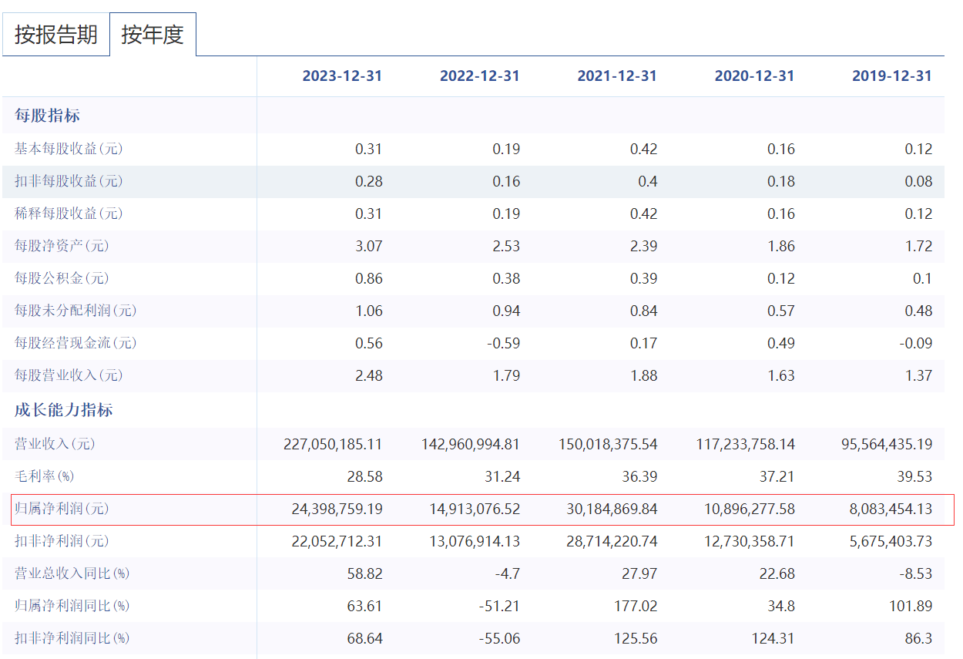The image size is (963, 659).
Task: Click the 成长能力指标 section heading
Action: (64, 410)
